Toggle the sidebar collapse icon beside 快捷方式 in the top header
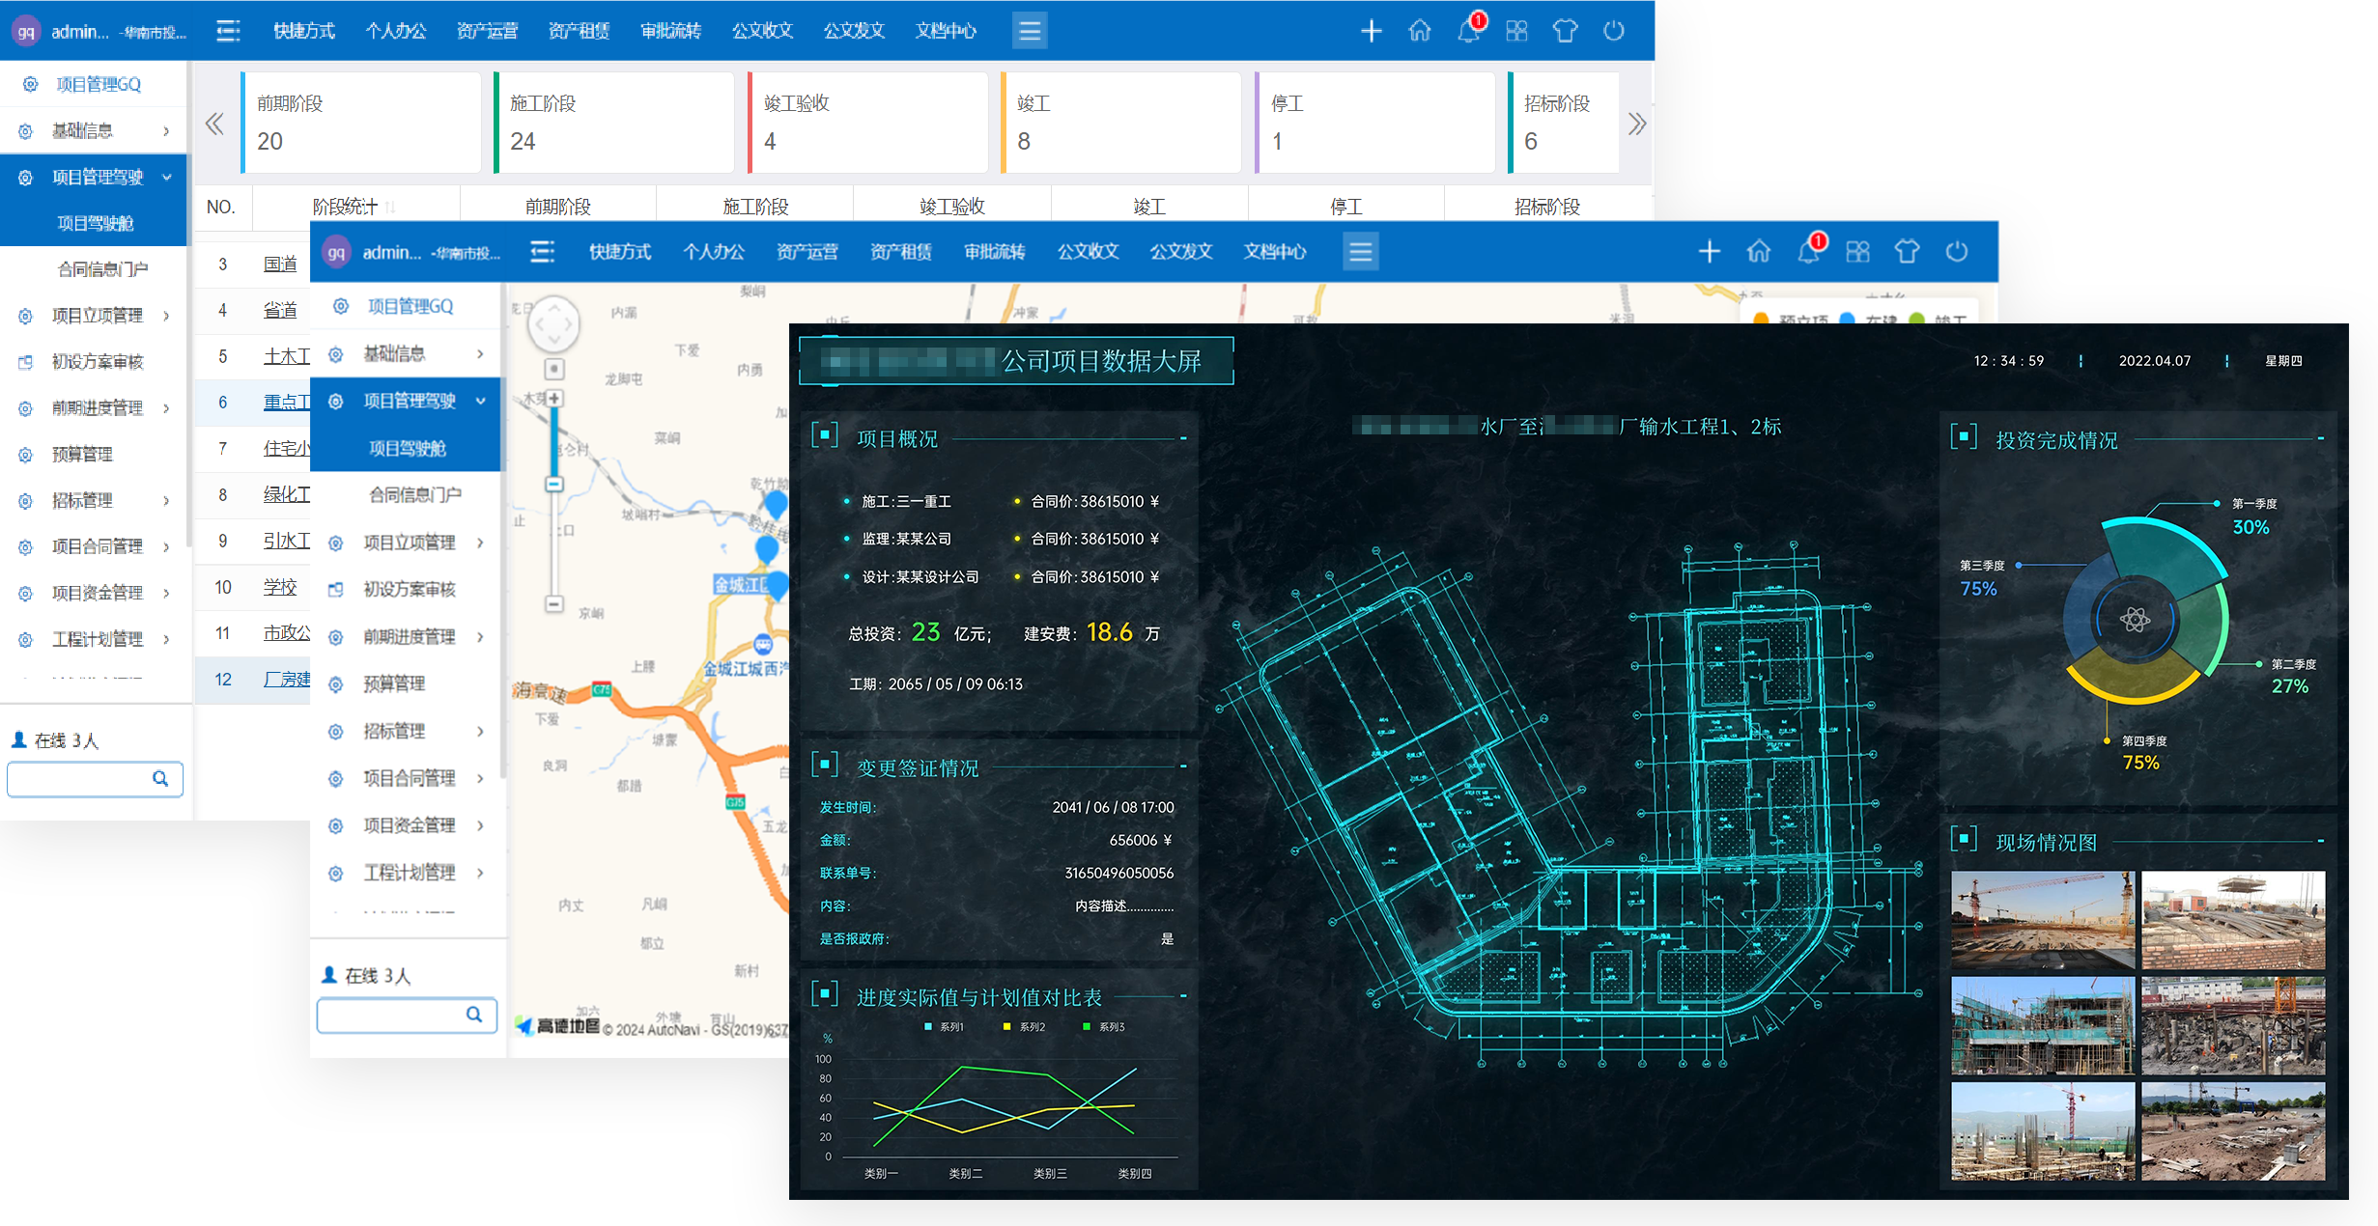The height and width of the screenshot is (1226, 2378). (x=228, y=31)
